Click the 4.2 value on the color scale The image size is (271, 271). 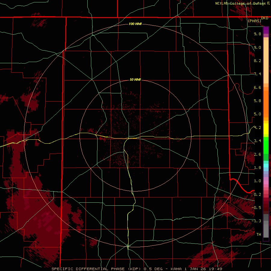[257, 128]
